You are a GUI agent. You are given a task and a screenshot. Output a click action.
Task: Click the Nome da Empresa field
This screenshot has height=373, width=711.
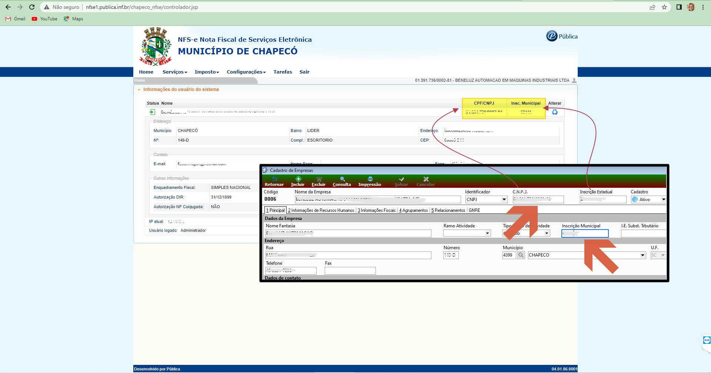(x=378, y=200)
